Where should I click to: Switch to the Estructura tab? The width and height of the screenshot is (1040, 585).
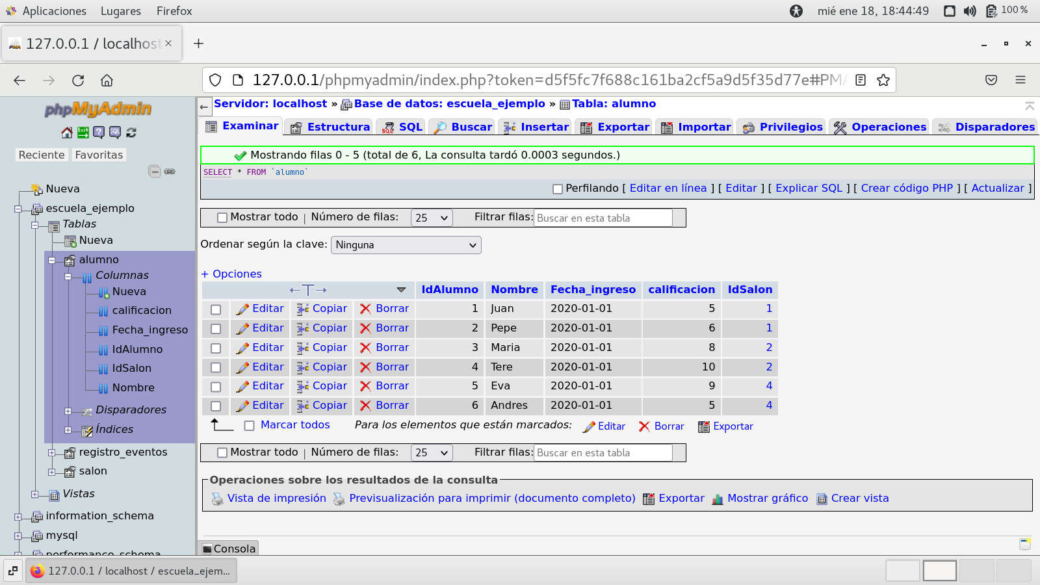(x=331, y=127)
